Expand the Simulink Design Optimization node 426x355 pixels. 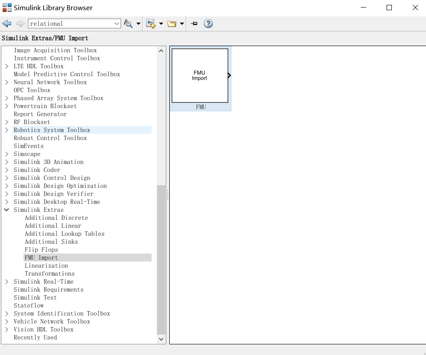click(x=7, y=186)
